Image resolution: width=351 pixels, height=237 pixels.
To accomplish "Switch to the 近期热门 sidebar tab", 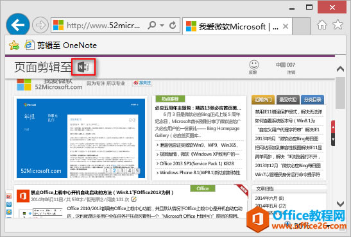I will tap(263, 100).
